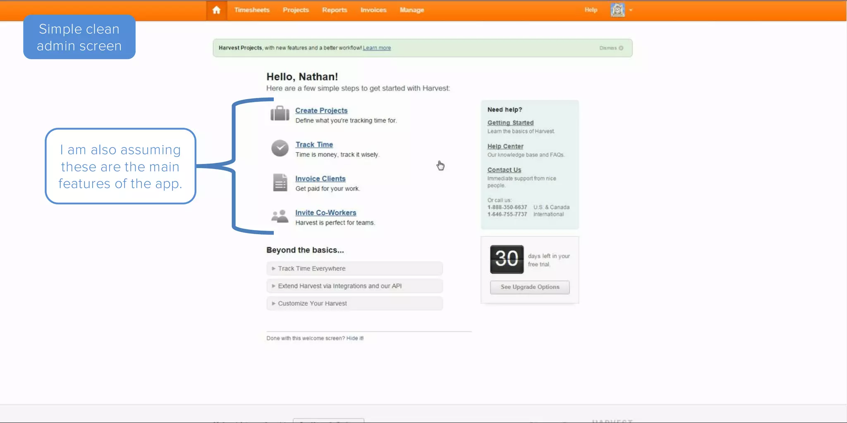
Task: Click the briefcase Create Projects icon
Action: pos(280,113)
